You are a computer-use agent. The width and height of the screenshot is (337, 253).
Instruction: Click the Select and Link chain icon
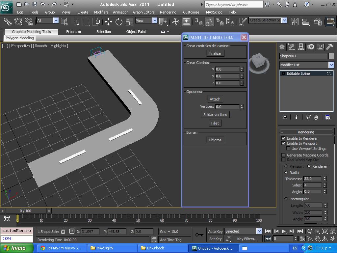[7, 22]
